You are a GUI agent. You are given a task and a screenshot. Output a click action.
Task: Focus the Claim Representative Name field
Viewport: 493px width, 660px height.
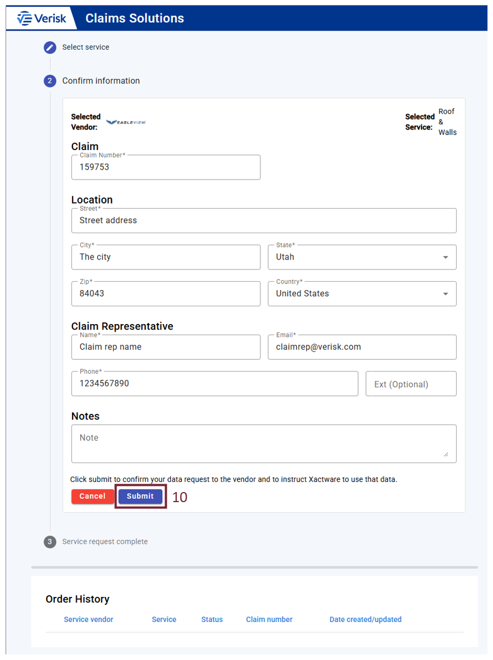166,347
